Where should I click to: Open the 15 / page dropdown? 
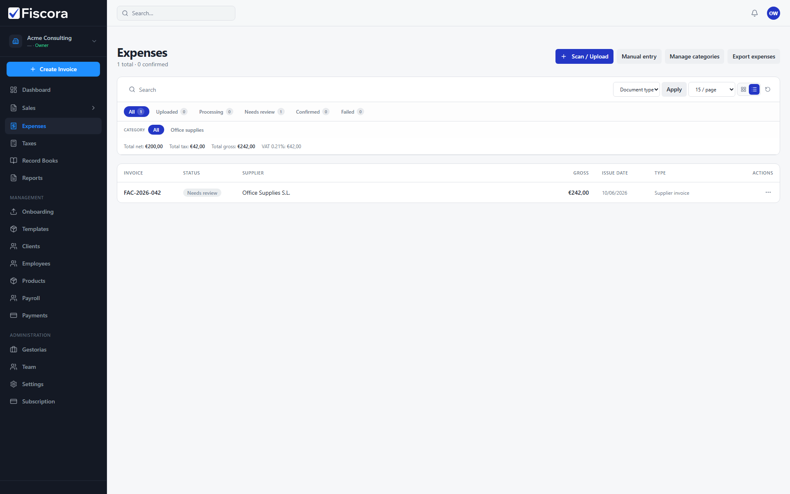click(x=712, y=89)
